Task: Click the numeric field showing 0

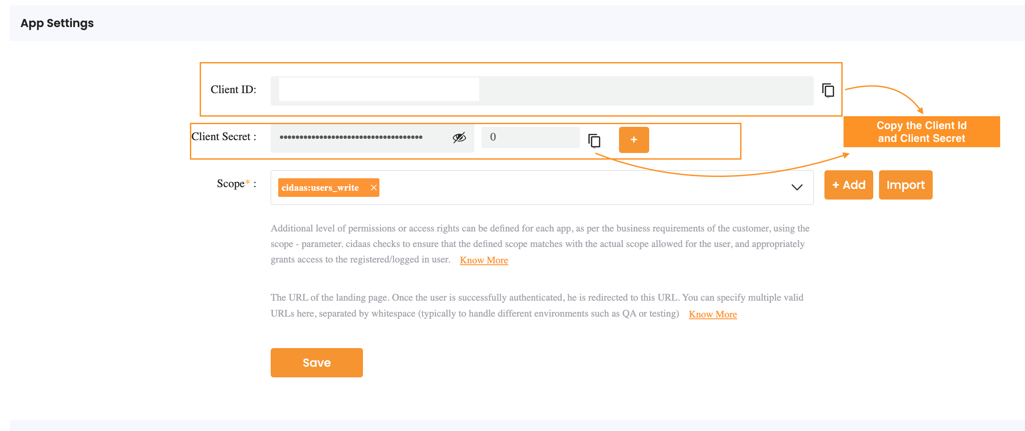Action: pyautogui.click(x=530, y=137)
